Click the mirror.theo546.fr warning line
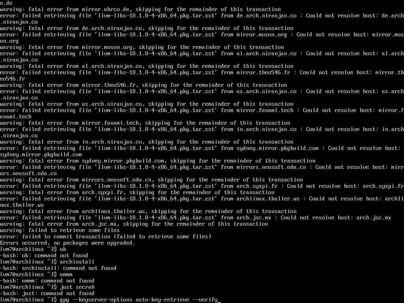The height and width of the screenshot is (303, 404). click(x=144, y=85)
